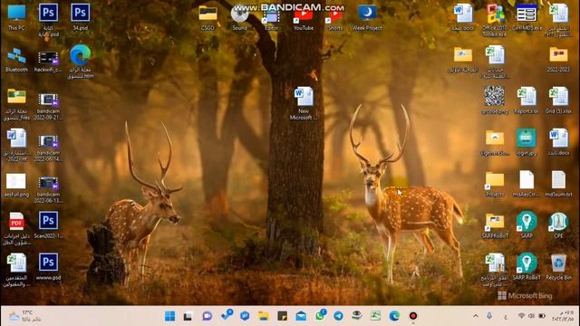Select the bandicam 2022-09-21 video file

point(48,107)
